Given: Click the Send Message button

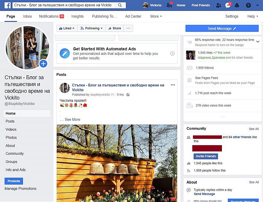Looking at the screenshot, I should tap(222, 29).
